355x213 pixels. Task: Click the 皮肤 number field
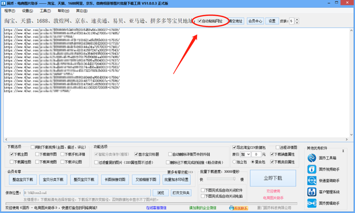pos(292,21)
